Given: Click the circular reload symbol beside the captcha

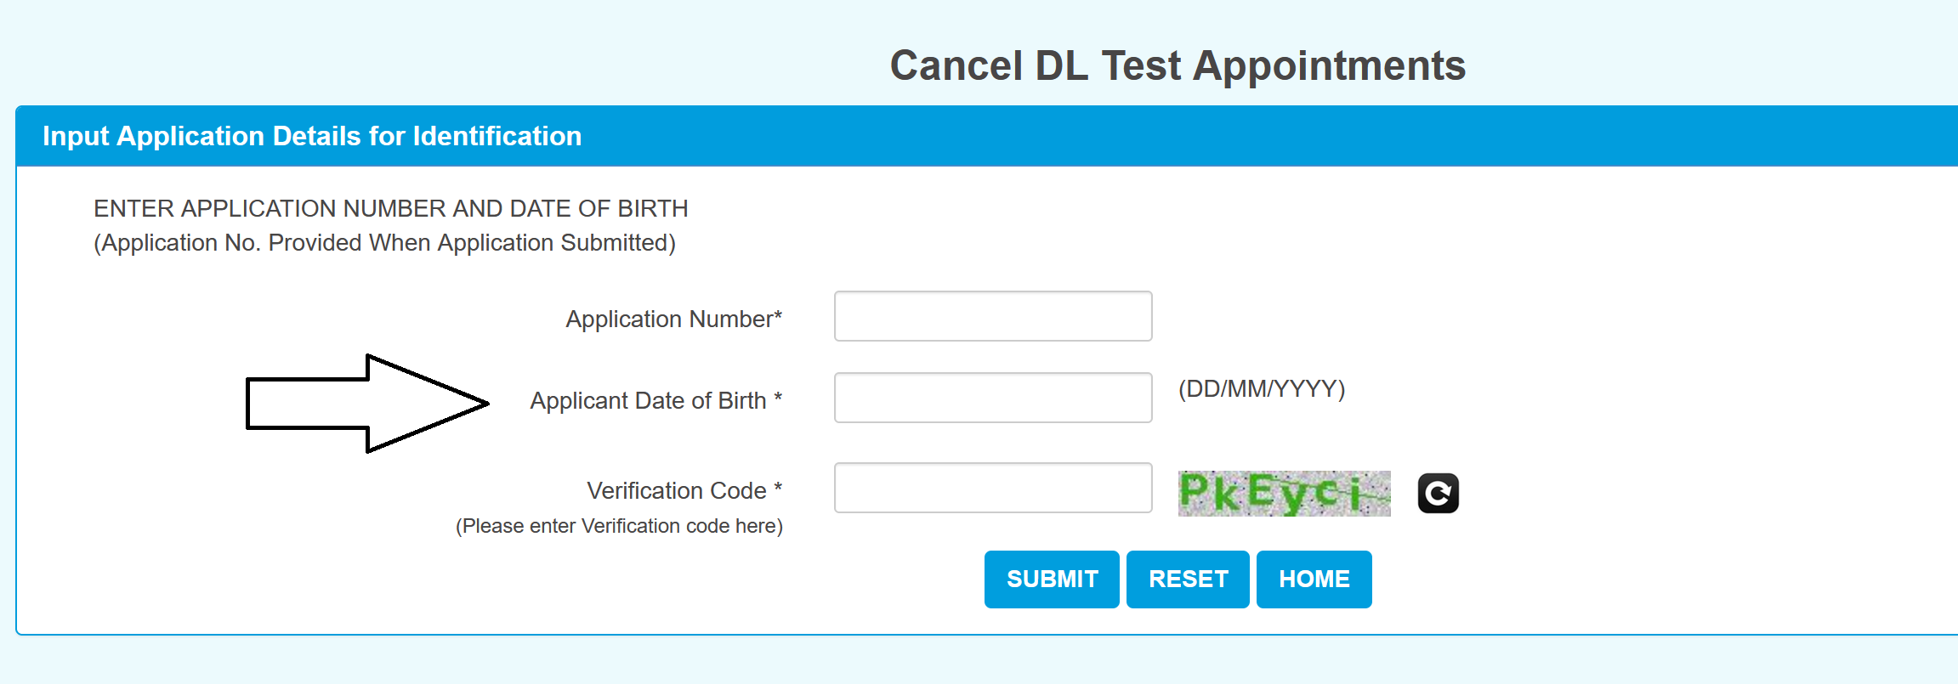Looking at the screenshot, I should pyautogui.click(x=1438, y=493).
